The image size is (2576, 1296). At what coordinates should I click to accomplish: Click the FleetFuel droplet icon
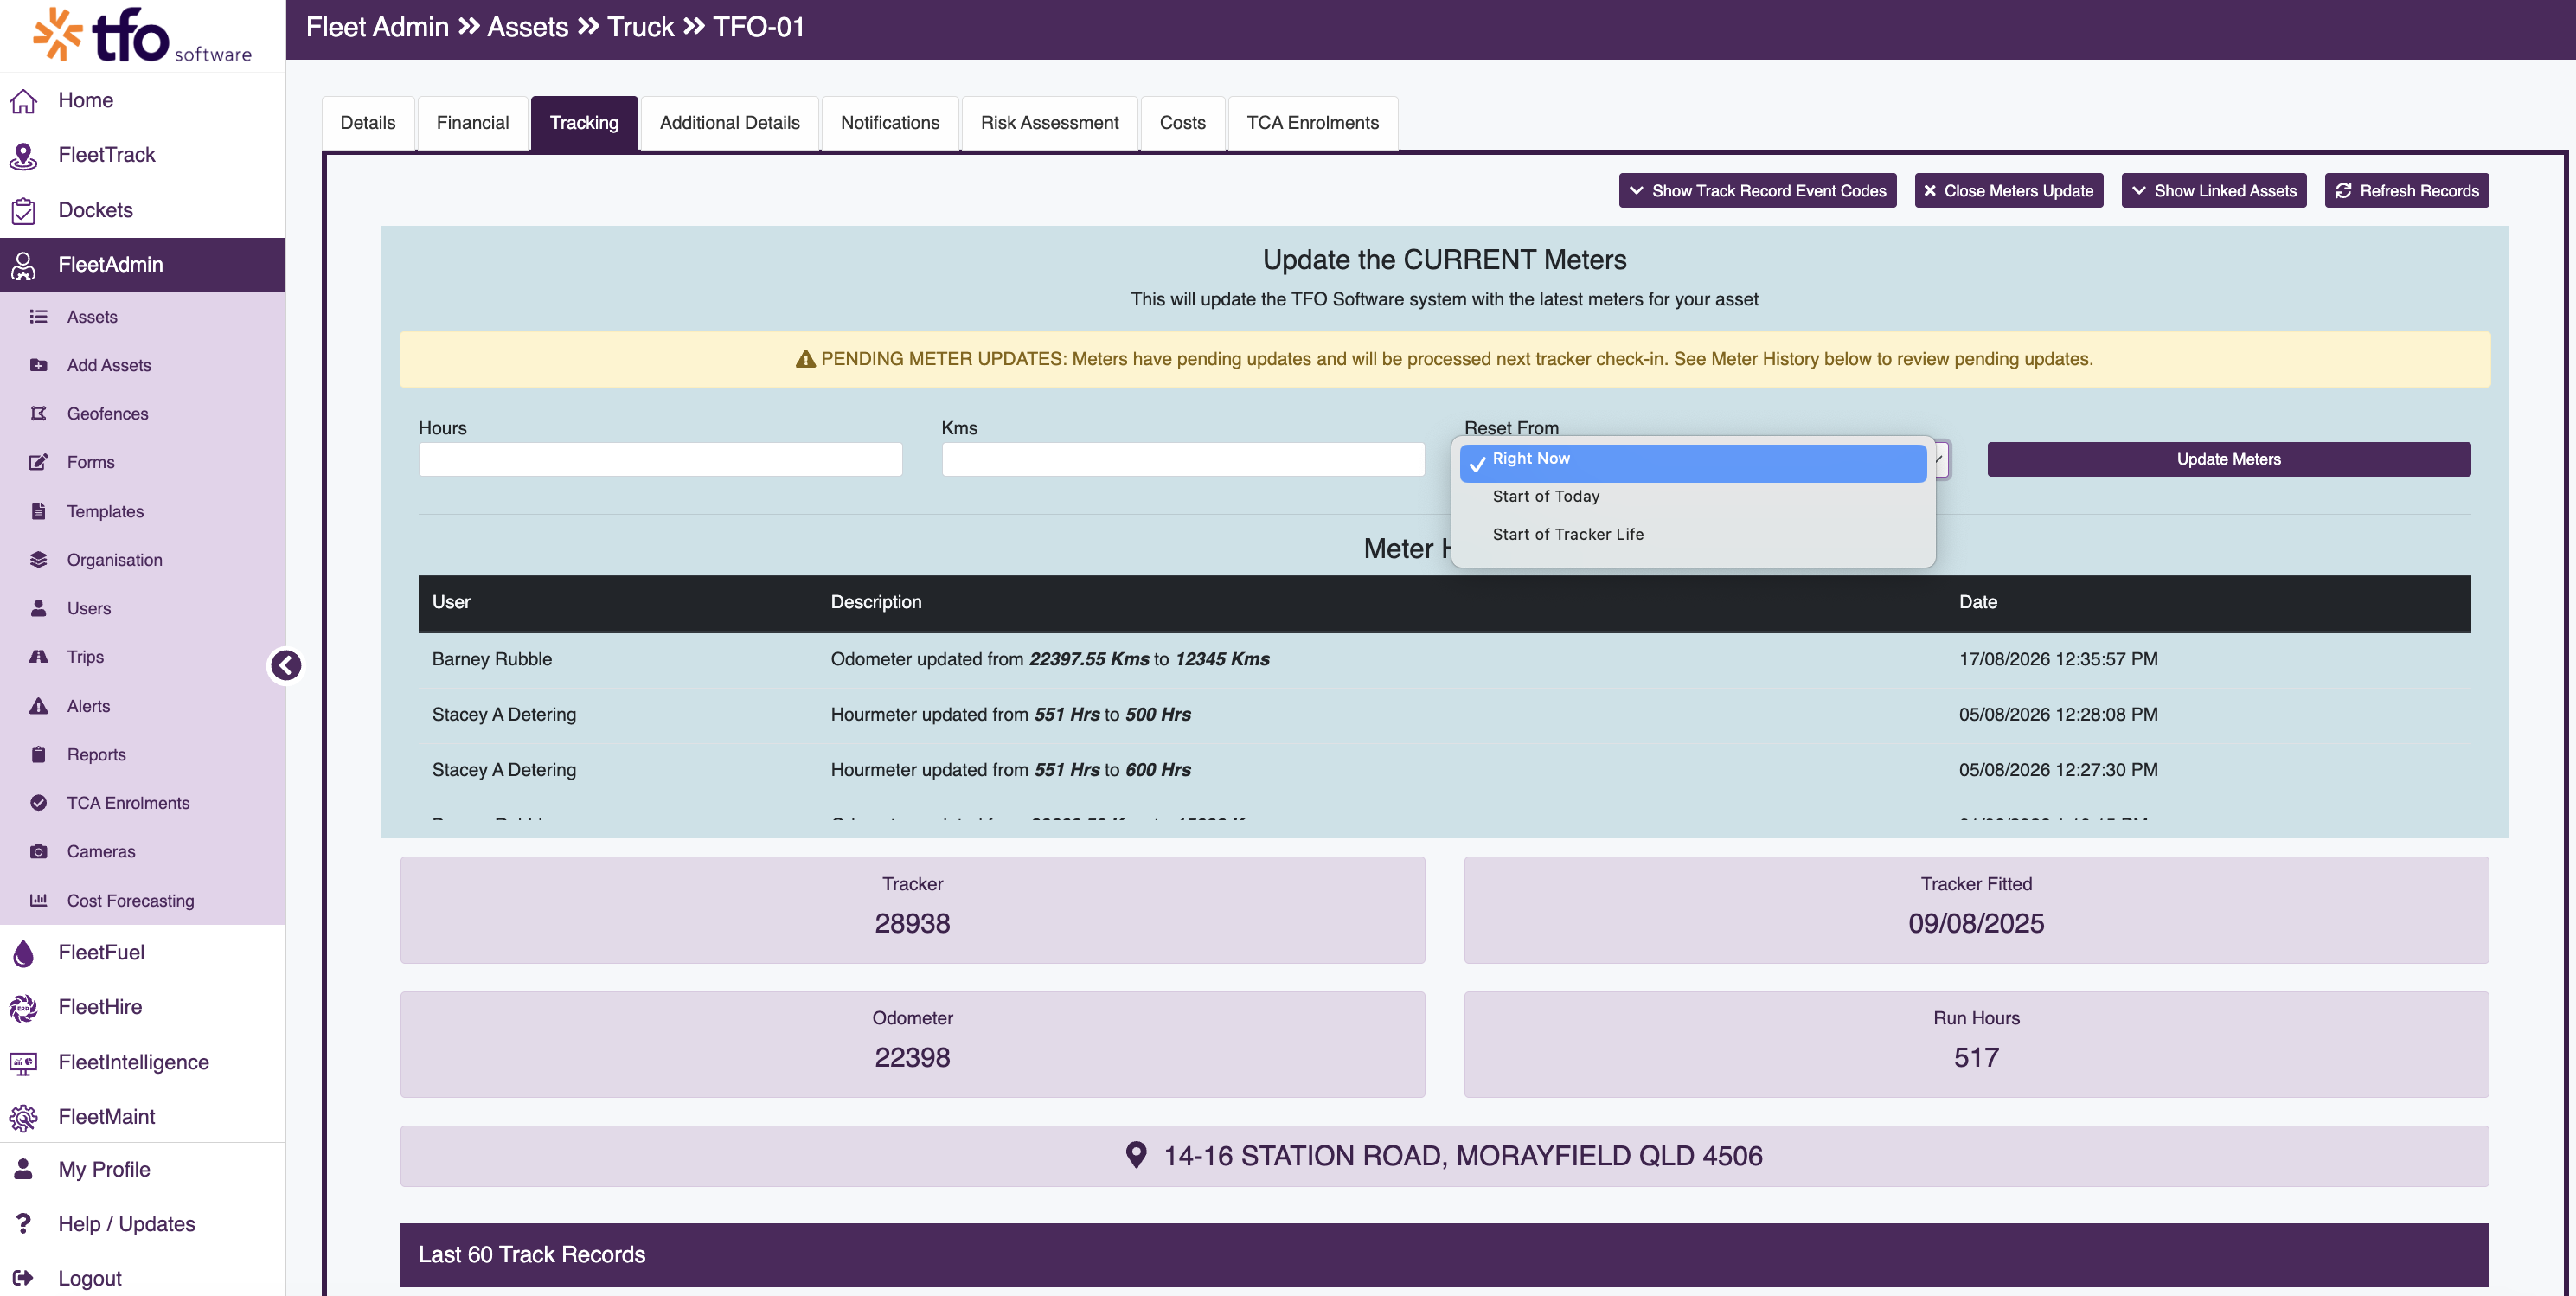tap(24, 953)
